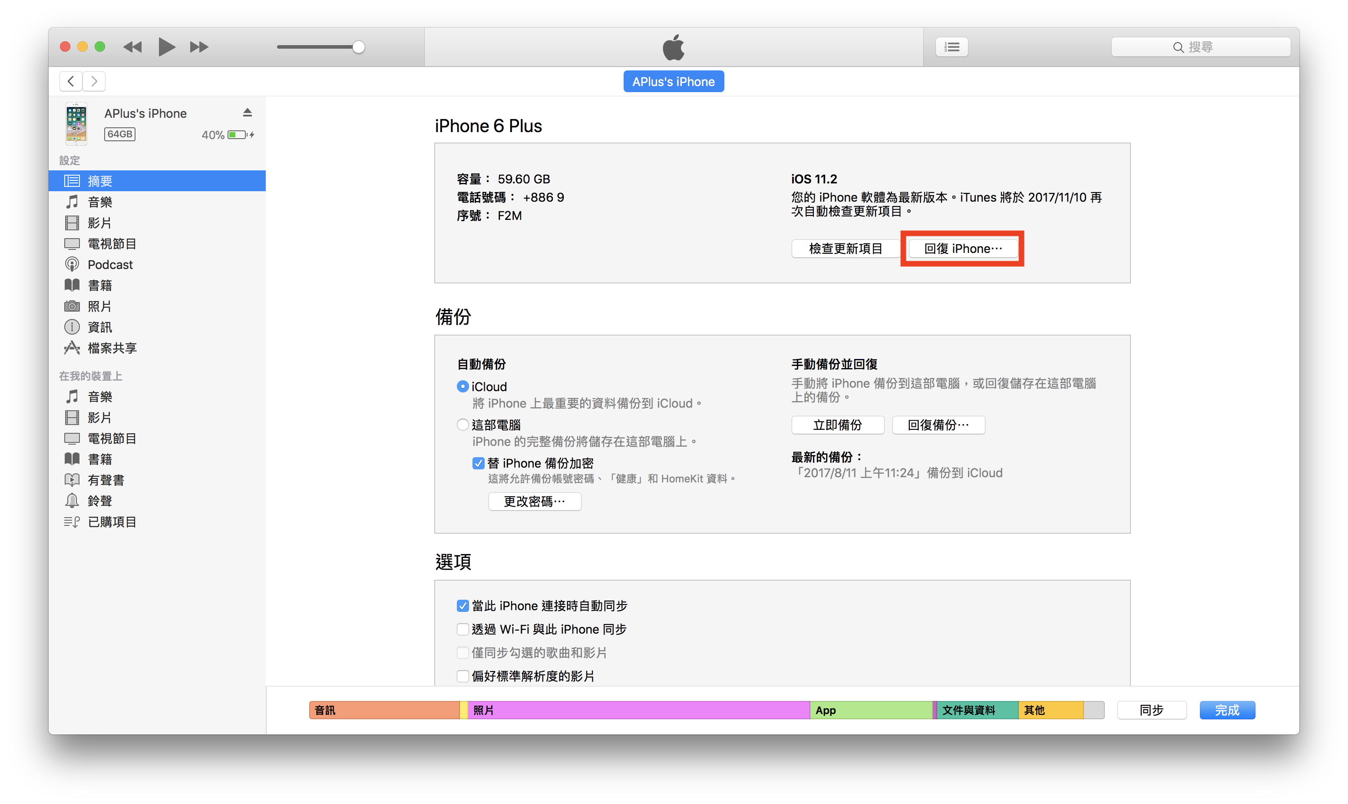Click the rewind playback button
1348x804 pixels.
(x=132, y=47)
